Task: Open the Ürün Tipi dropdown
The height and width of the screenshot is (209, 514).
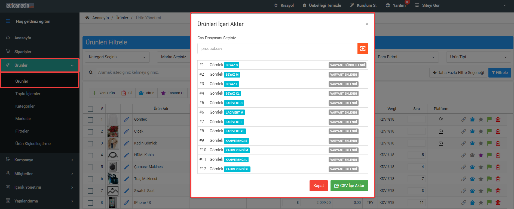Action: [479, 57]
